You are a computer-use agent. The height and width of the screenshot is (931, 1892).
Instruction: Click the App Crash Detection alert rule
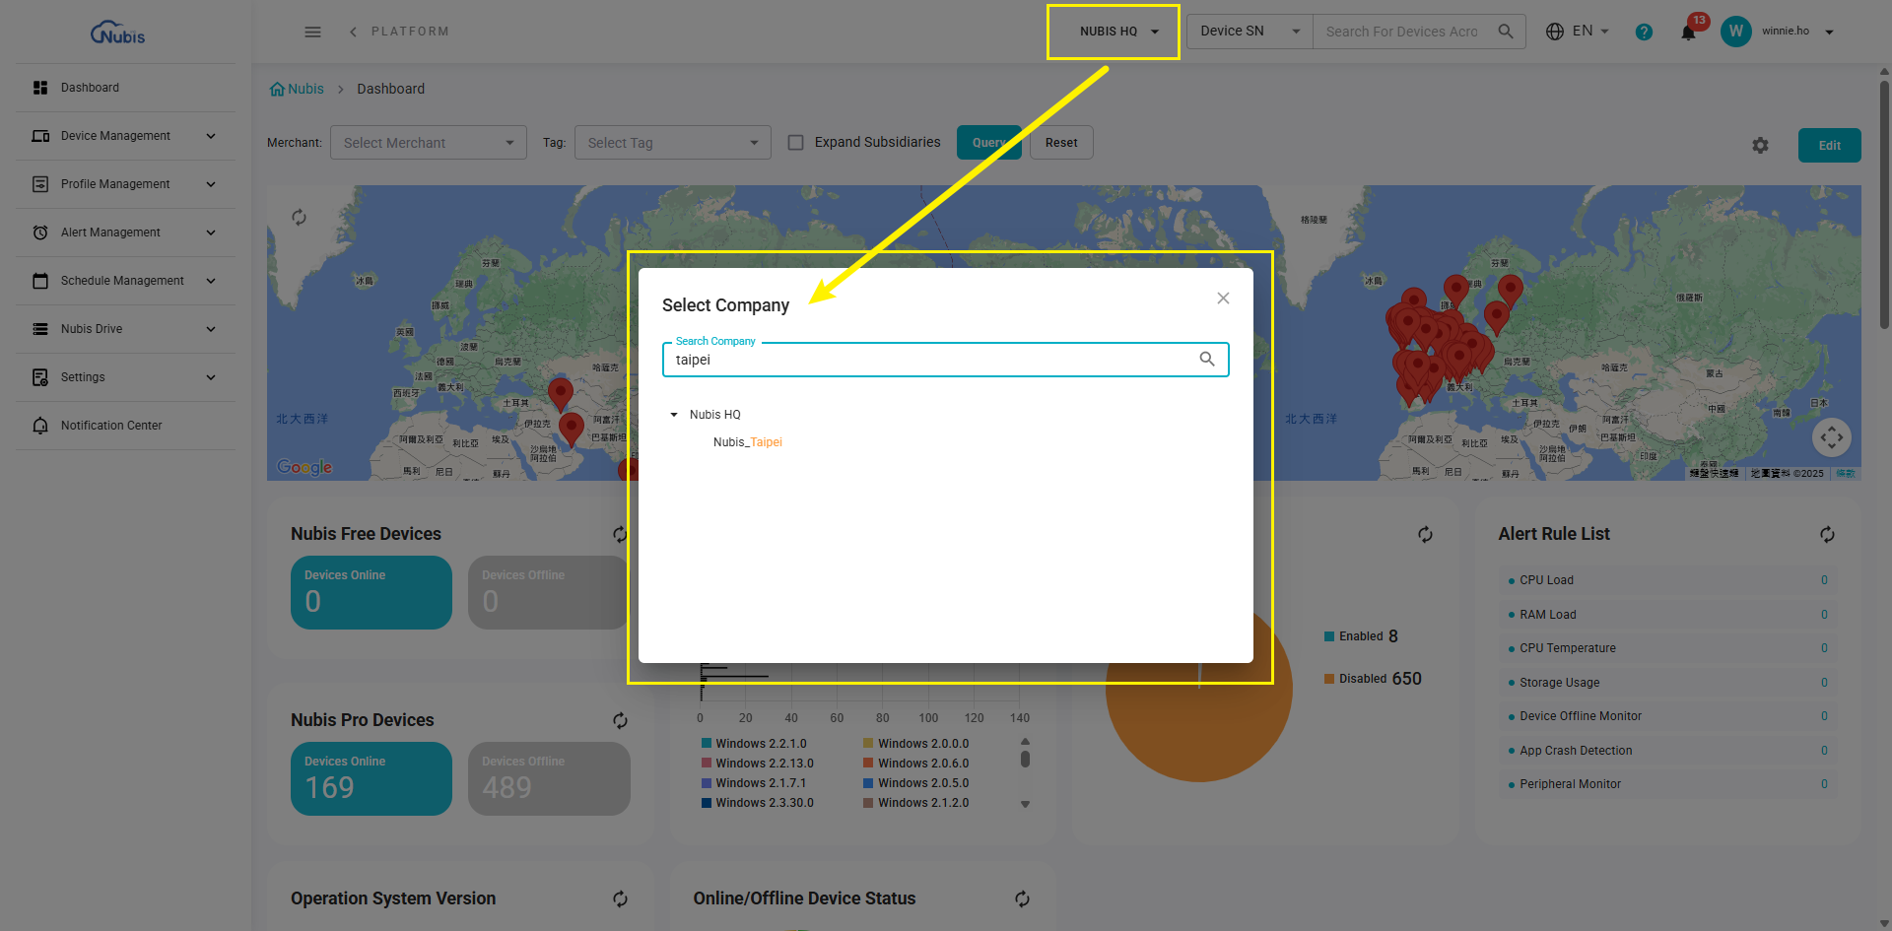(1667, 751)
